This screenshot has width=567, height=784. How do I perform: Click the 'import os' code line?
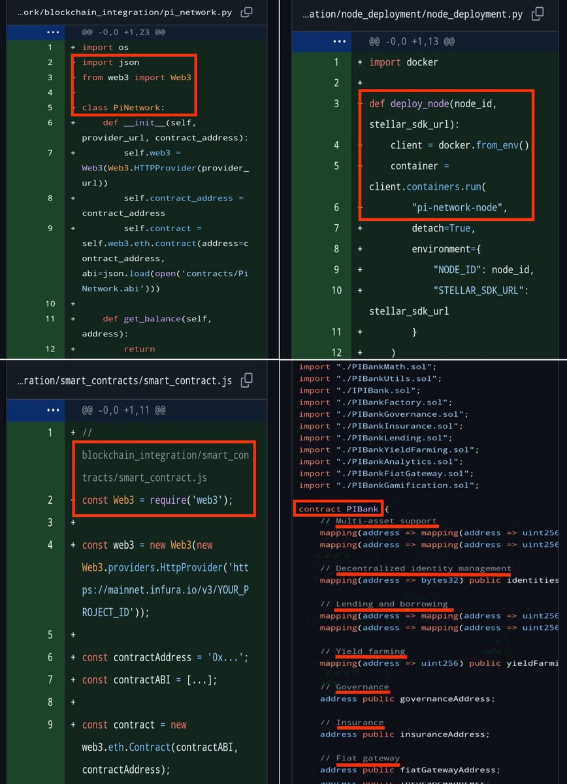106,47
